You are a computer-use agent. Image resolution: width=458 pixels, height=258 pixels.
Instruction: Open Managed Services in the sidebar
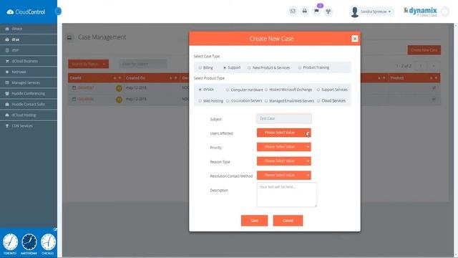(x=29, y=83)
